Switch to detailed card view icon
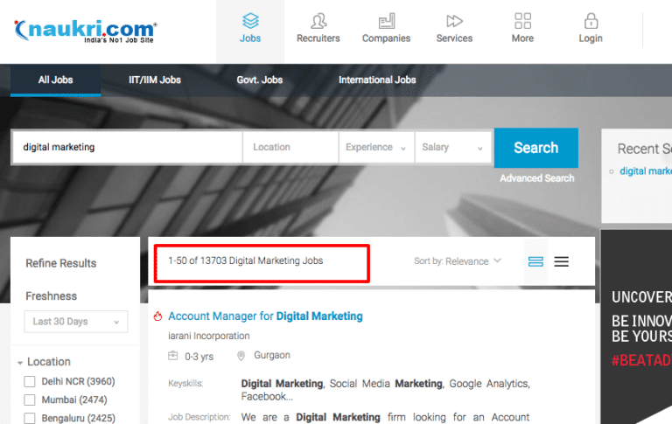The image size is (672, 424). click(x=535, y=261)
